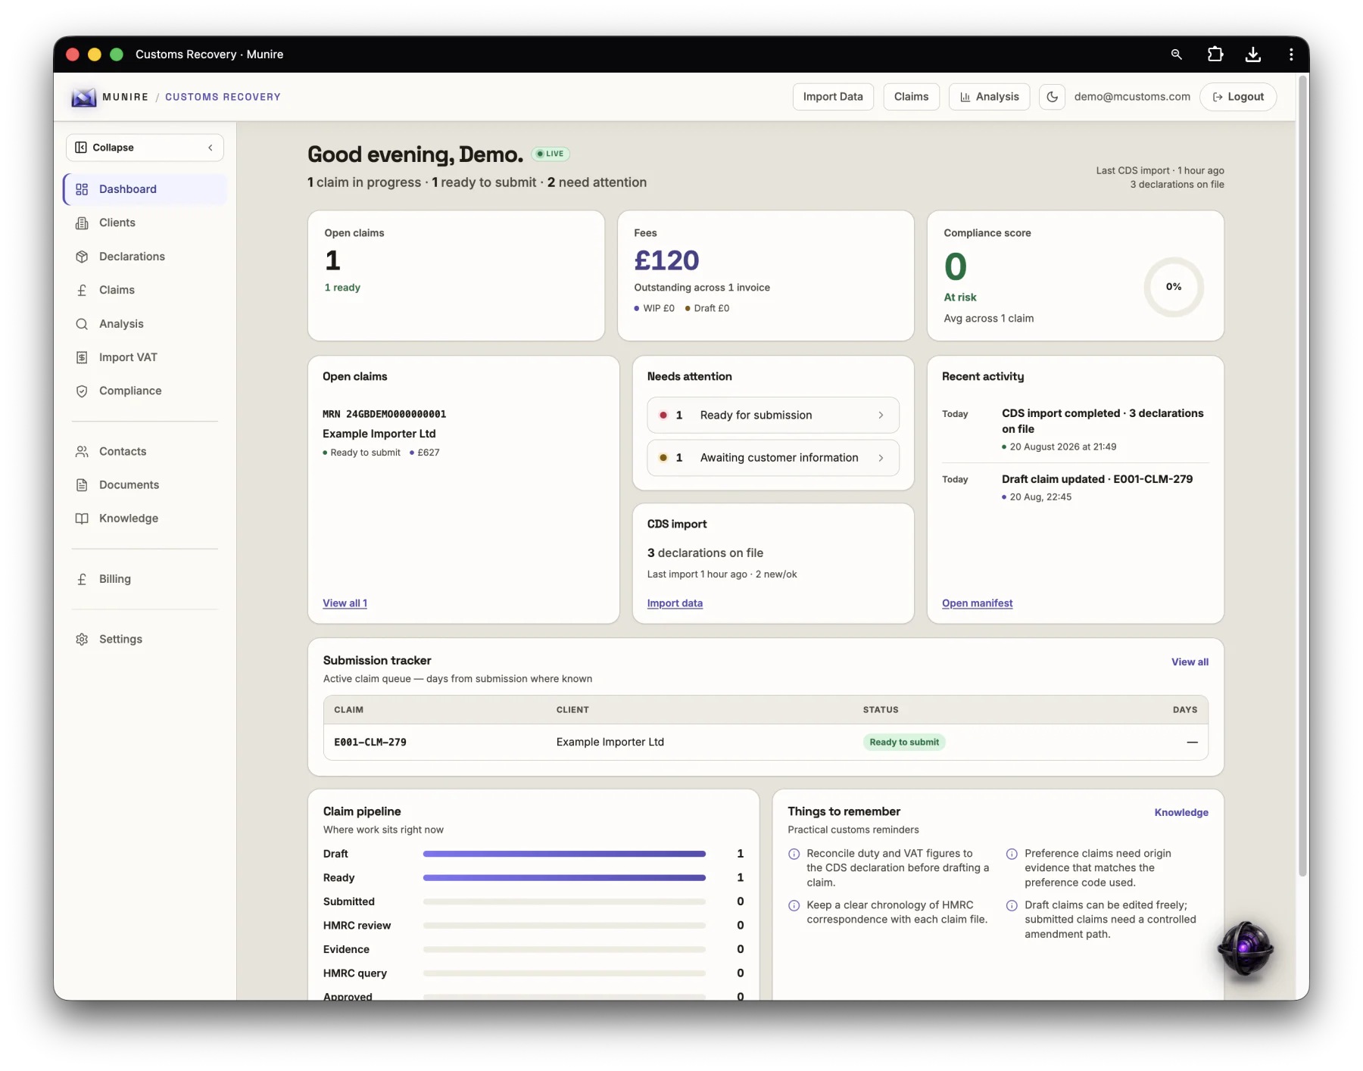The image size is (1363, 1071).
Task: Click the Declarations cube icon
Action: [x=82, y=257]
